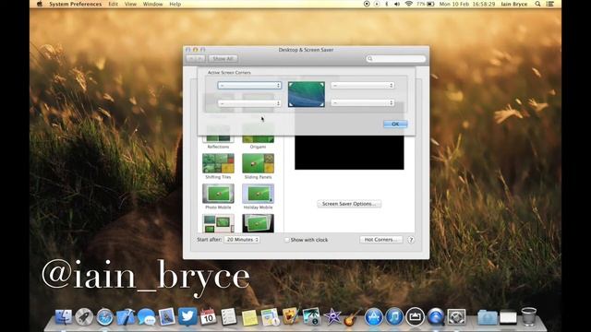The width and height of the screenshot is (591, 332).
Task: Open Start after 20 Minutes dropdown
Action: pos(242,240)
